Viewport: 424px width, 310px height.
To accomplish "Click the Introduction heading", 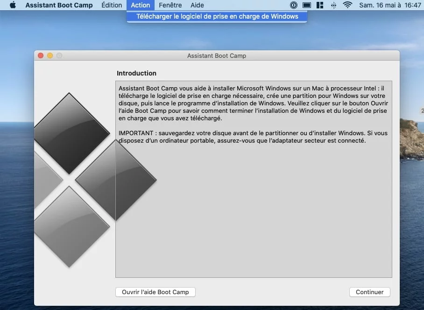I will tap(136, 73).
